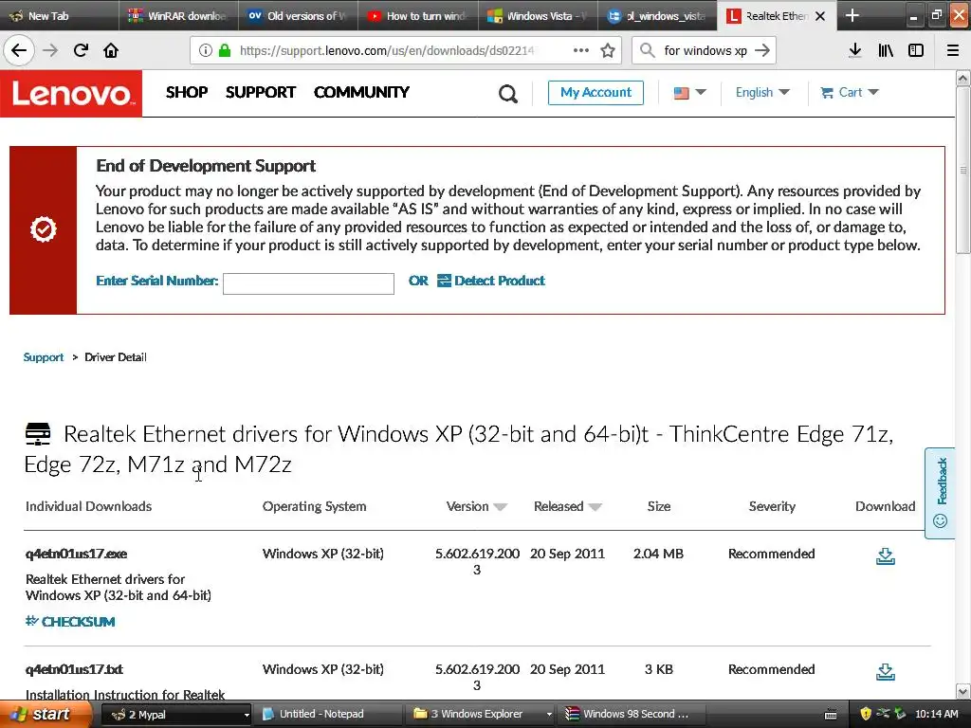Click the Detect Product icon link

[x=491, y=281]
